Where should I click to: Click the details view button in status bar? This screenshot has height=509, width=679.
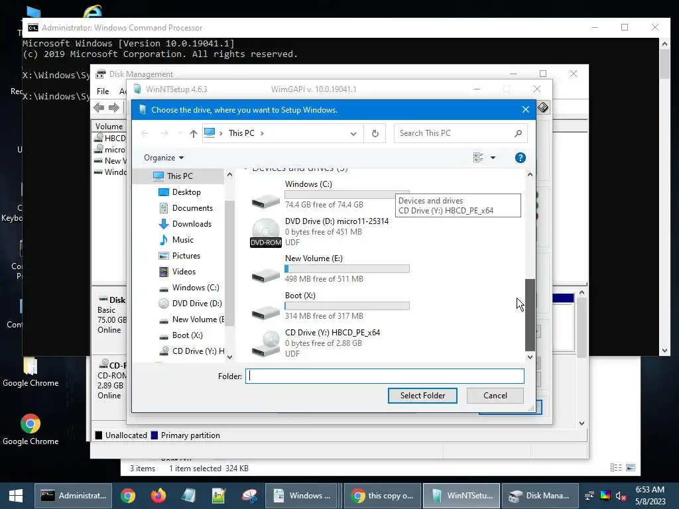(615, 467)
